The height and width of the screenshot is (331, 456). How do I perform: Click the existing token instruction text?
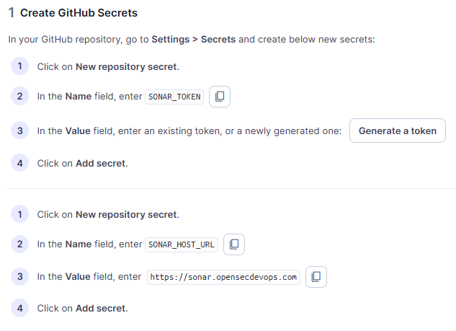(x=189, y=131)
